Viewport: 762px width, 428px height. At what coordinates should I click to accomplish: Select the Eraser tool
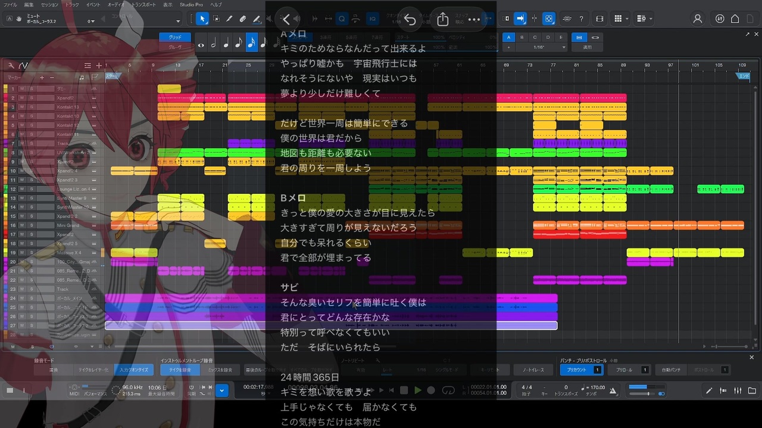242,19
